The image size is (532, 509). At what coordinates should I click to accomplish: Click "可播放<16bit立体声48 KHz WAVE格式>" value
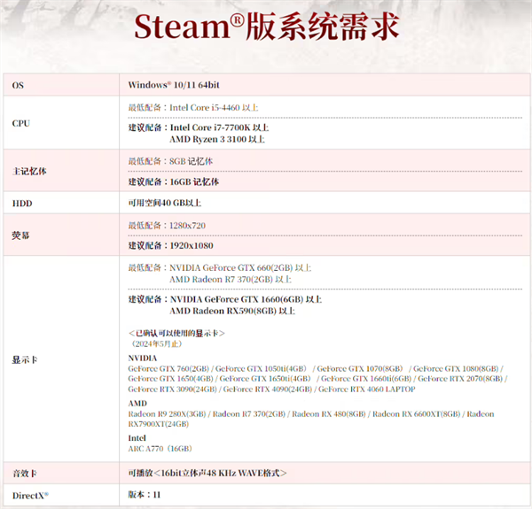[207, 473]
